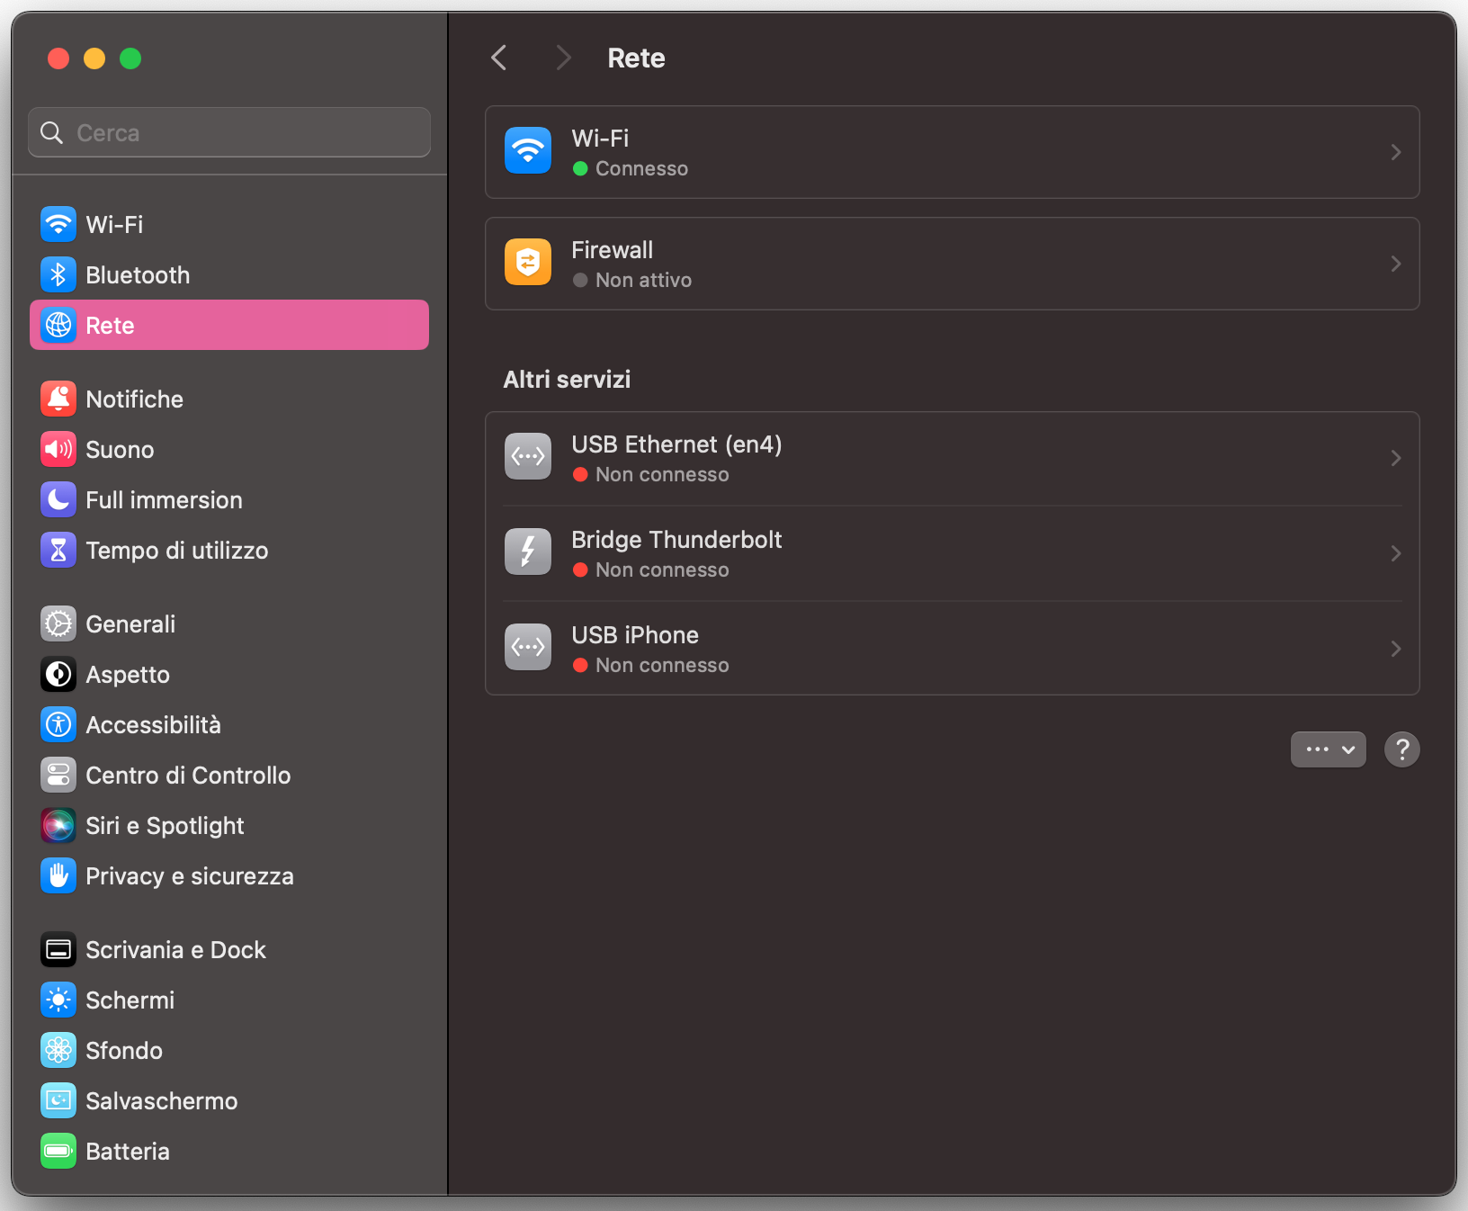Expand the Wi-Fi Connesso row chevron
Image resolution: width=1468 pixels, height=1211 pixels.
pyautogui.click(x=1395, y=152)
